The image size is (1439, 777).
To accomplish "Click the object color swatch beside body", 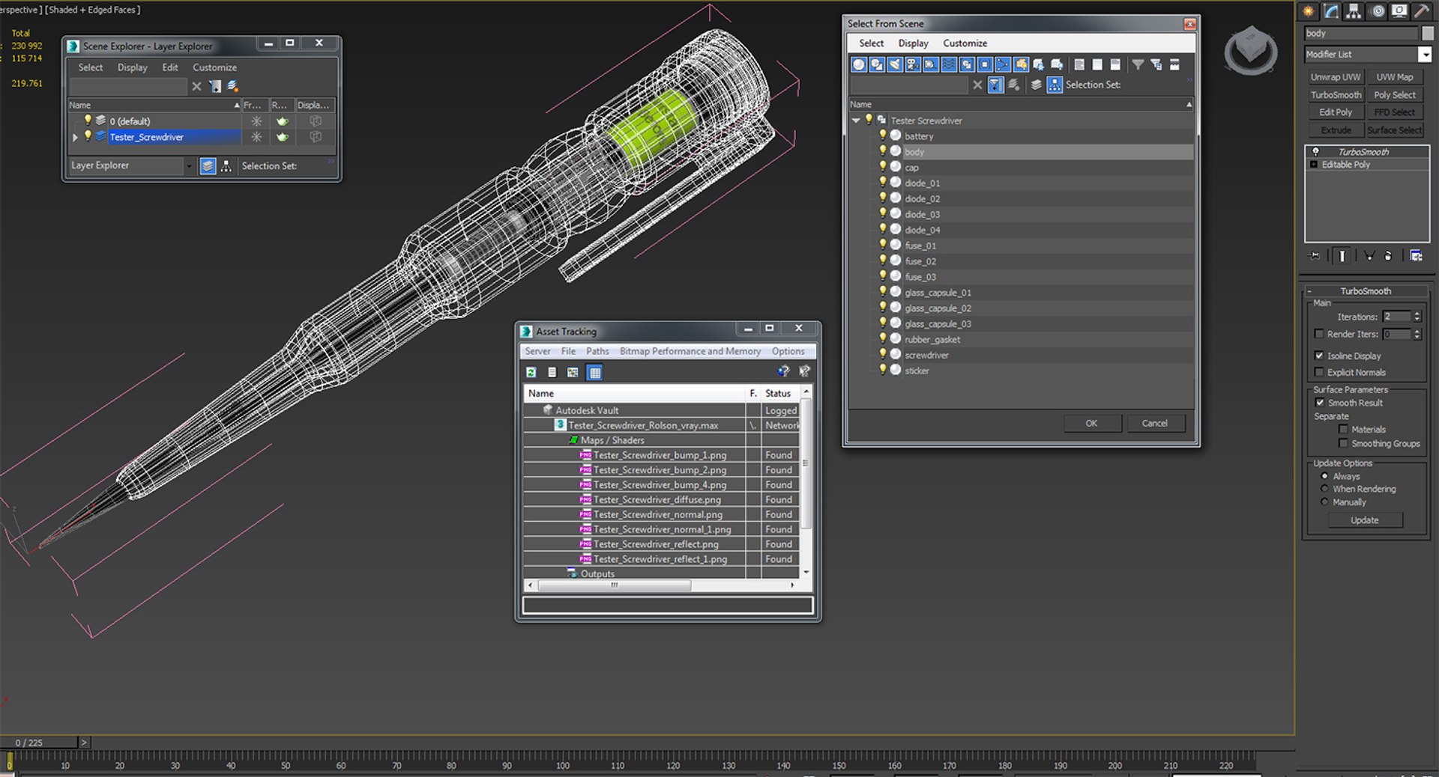I will click(1428, 34).
